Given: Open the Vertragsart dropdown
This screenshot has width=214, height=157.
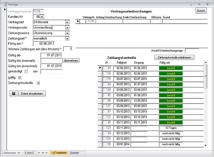Looking at the screenshot, I should (x=67, y=22).
